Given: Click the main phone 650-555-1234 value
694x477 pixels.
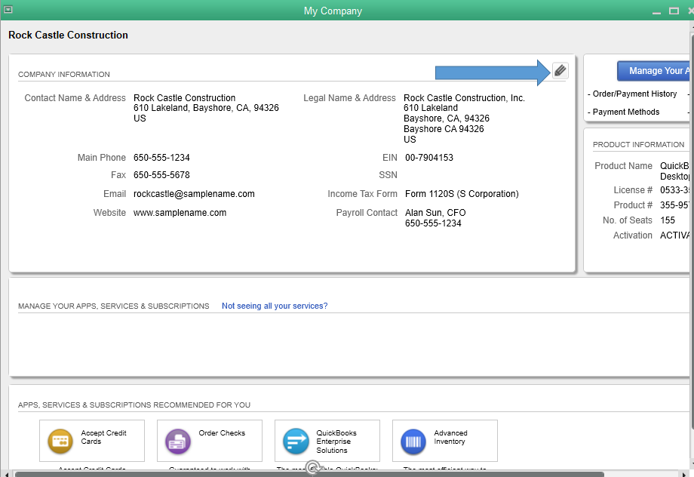Looking at the screenshot, I should (161, 158).
